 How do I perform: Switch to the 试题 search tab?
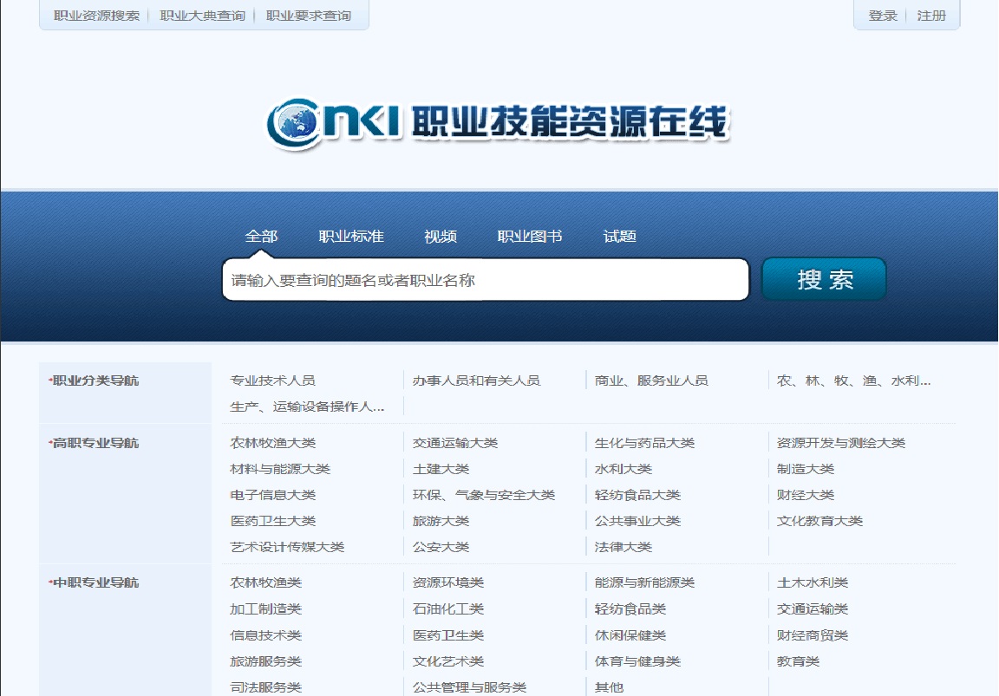(619, 237)
